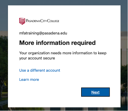This screenshot has height=111, width=128.
Task: Select the mfatraining@pasadena.edu account label
Action: (x=43, y=33)
